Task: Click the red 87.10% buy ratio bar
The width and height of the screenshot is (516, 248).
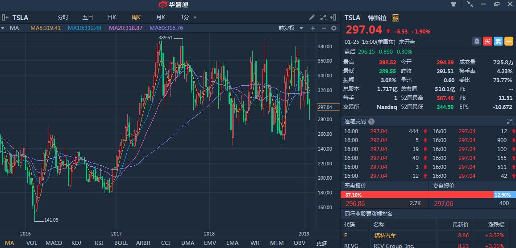Action: pos(417,195)
